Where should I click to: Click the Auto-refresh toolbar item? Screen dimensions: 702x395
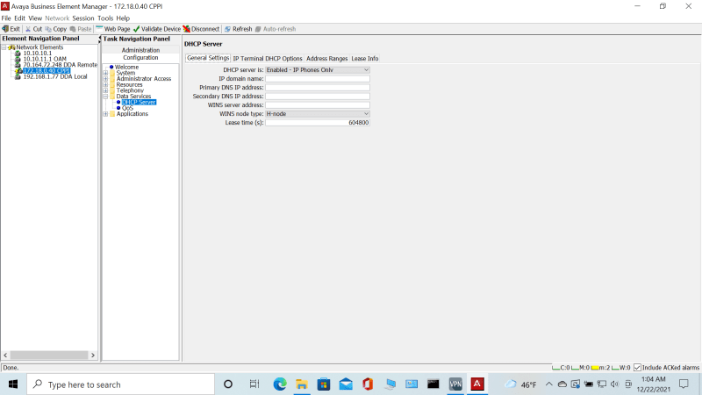(276, 29)
